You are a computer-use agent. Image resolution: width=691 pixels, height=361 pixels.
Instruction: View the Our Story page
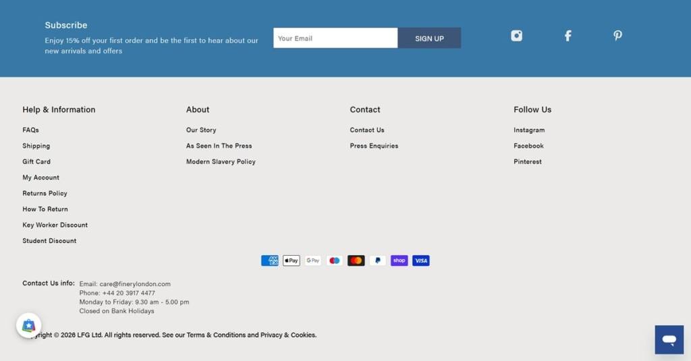(x=201, y=130)
